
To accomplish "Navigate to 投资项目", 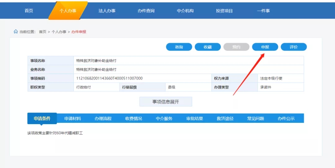I will tap(224, 11).
